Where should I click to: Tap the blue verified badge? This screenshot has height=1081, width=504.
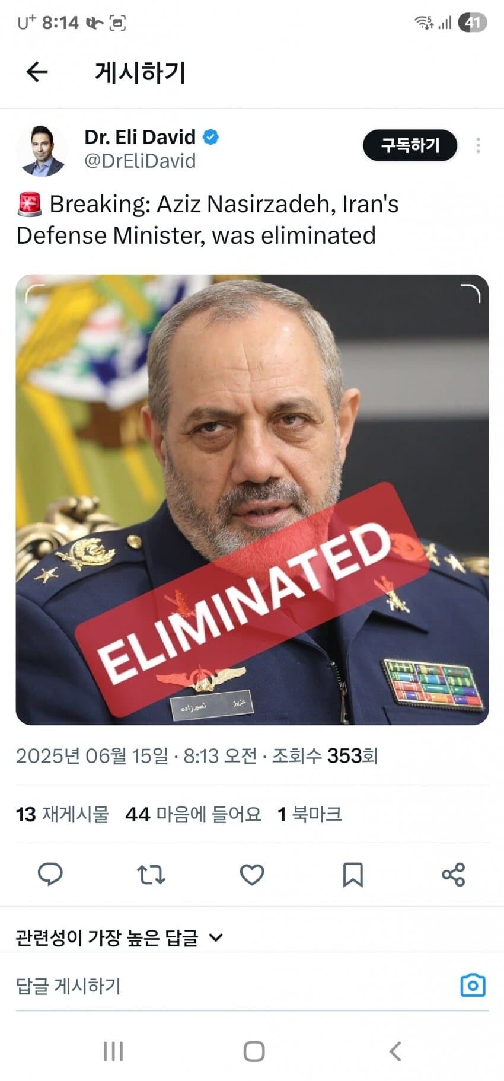click(211, 138)
